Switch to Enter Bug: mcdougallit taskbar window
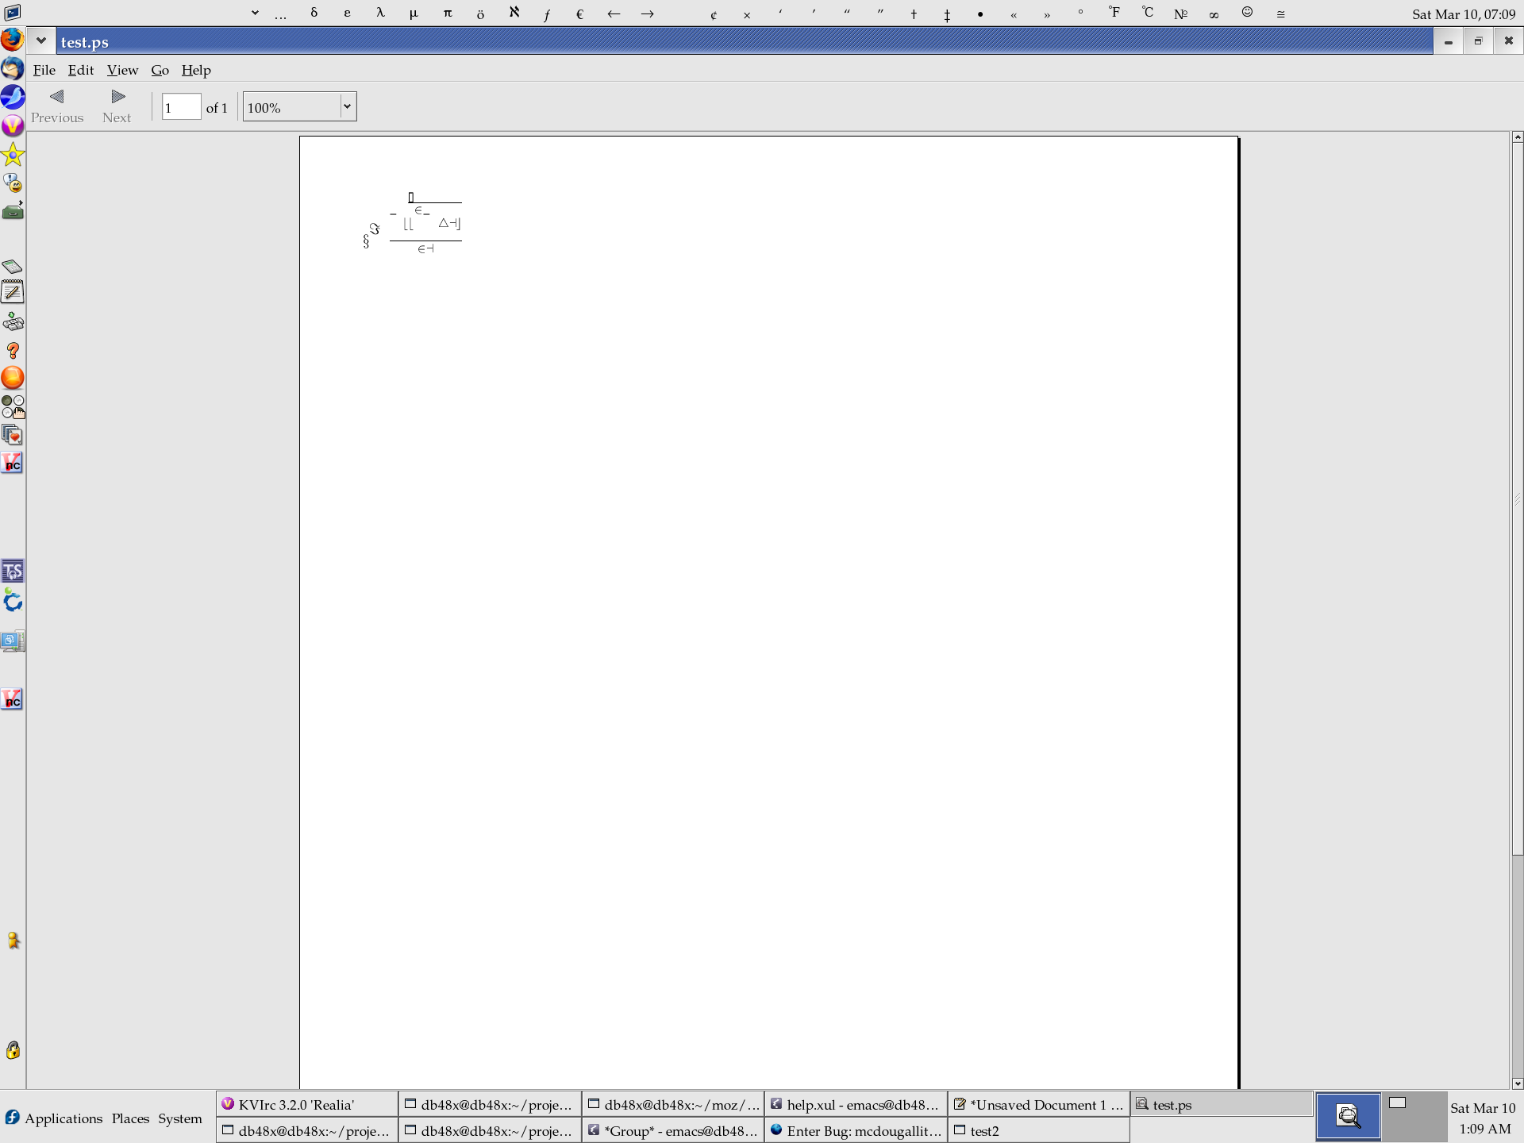The height and width of the screenshot is (1143, 1524). (856, 1130)
